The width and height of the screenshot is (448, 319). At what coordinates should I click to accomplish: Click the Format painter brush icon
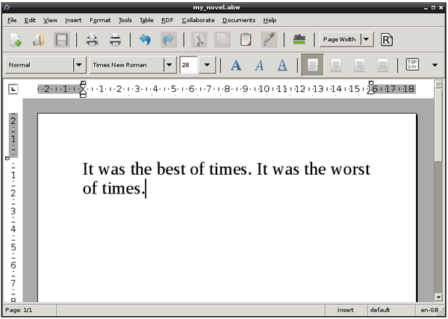[269, 40]
